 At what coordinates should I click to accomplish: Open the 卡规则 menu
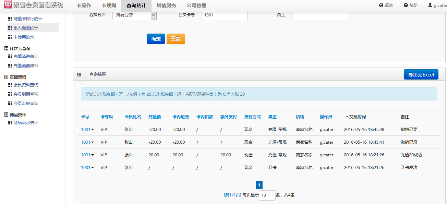click(109, 5)
